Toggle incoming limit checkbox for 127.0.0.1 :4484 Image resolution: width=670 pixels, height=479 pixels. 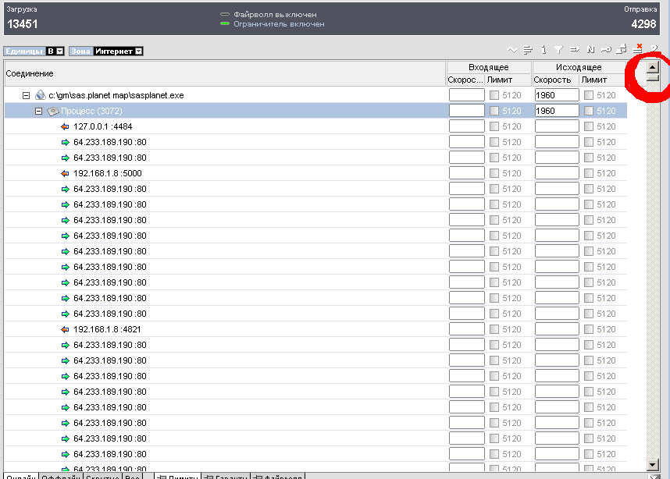tap(494, 126)
